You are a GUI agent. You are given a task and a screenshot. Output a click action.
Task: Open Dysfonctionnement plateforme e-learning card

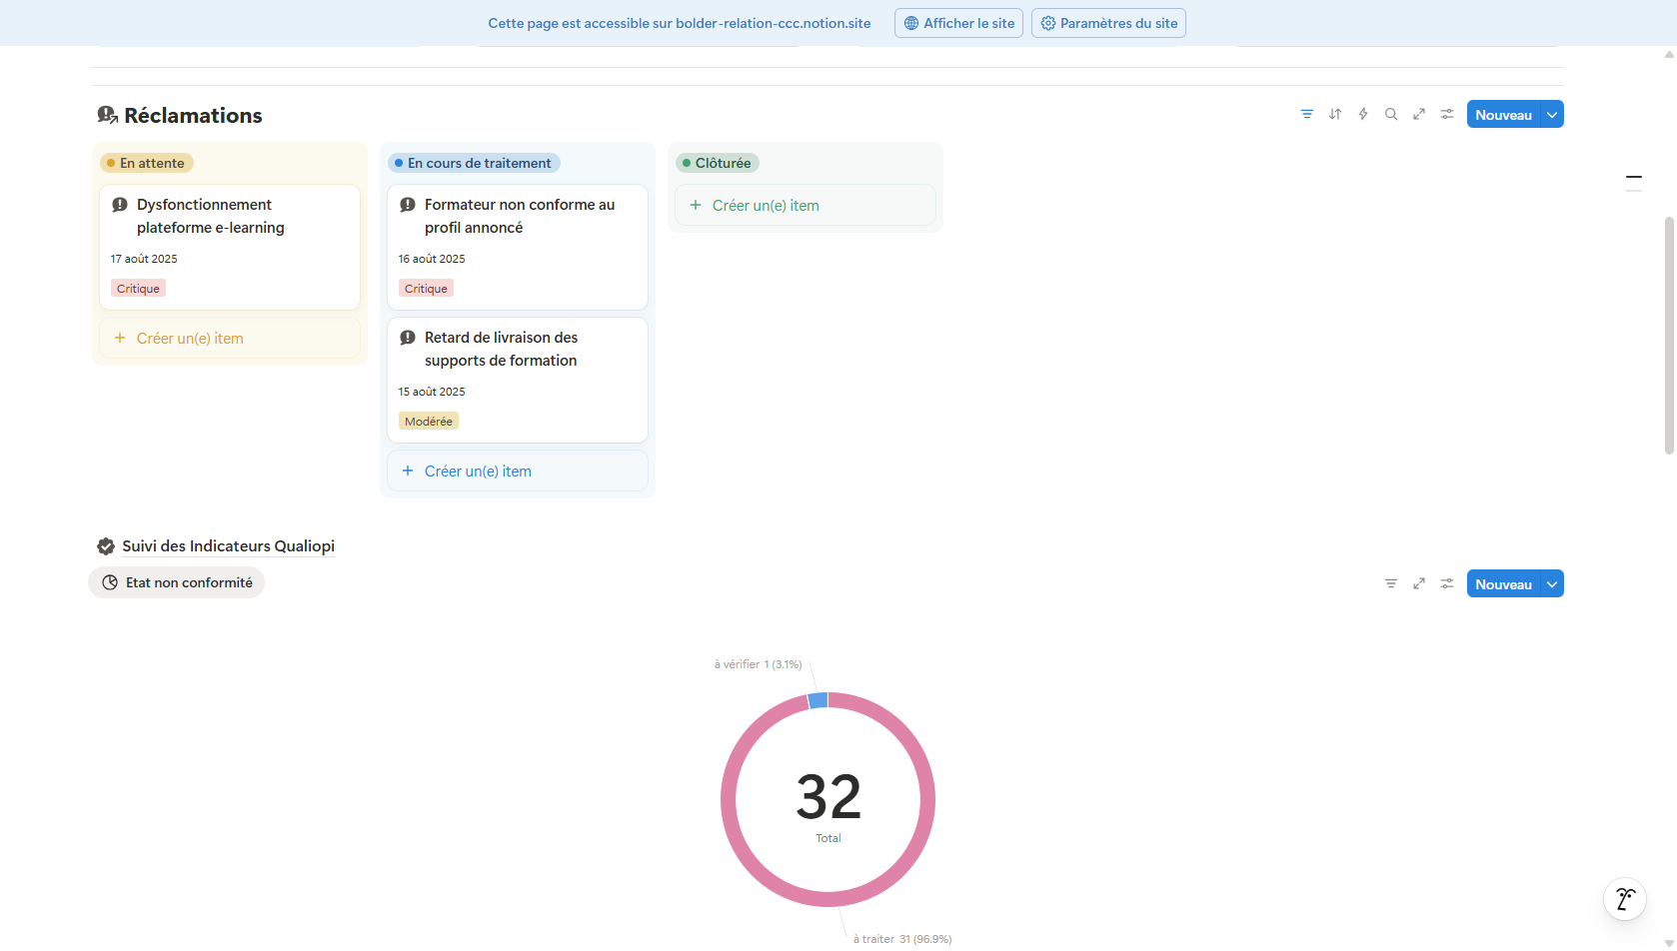click(210, 217)
